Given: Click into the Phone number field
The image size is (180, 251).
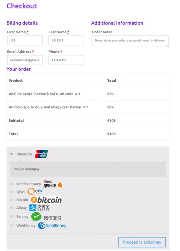Looking at the screenshot, I should coord(66,60).
